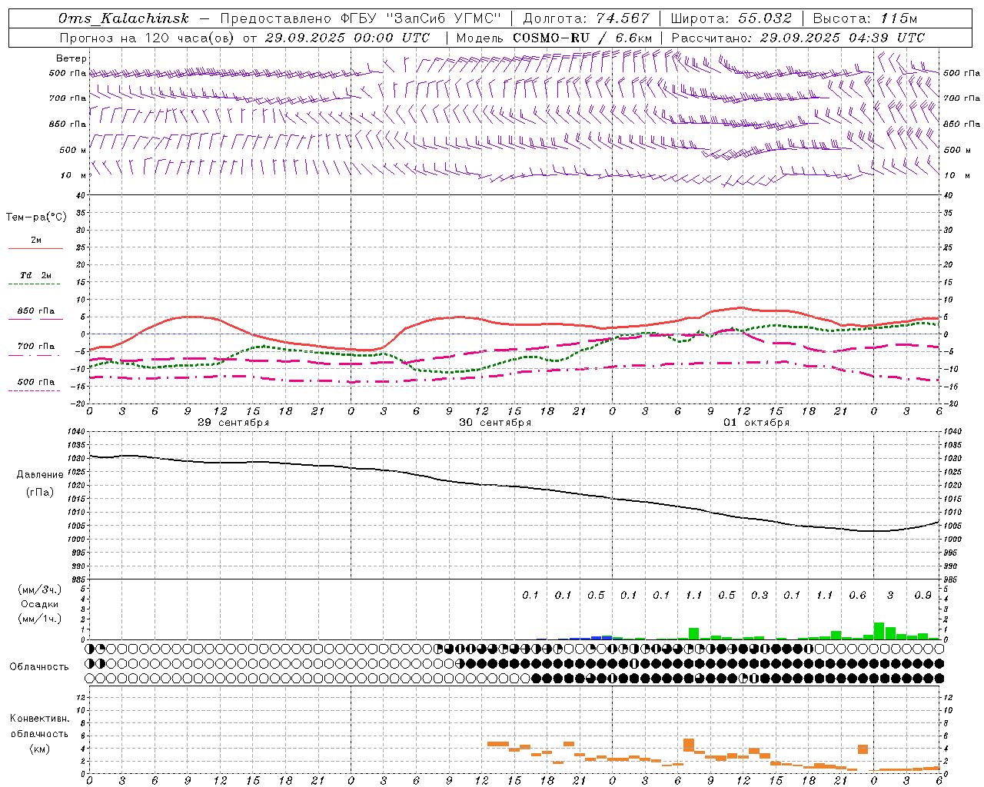Select the 30 сентября date label
984x787 pixels.
[x=494, y=423]
